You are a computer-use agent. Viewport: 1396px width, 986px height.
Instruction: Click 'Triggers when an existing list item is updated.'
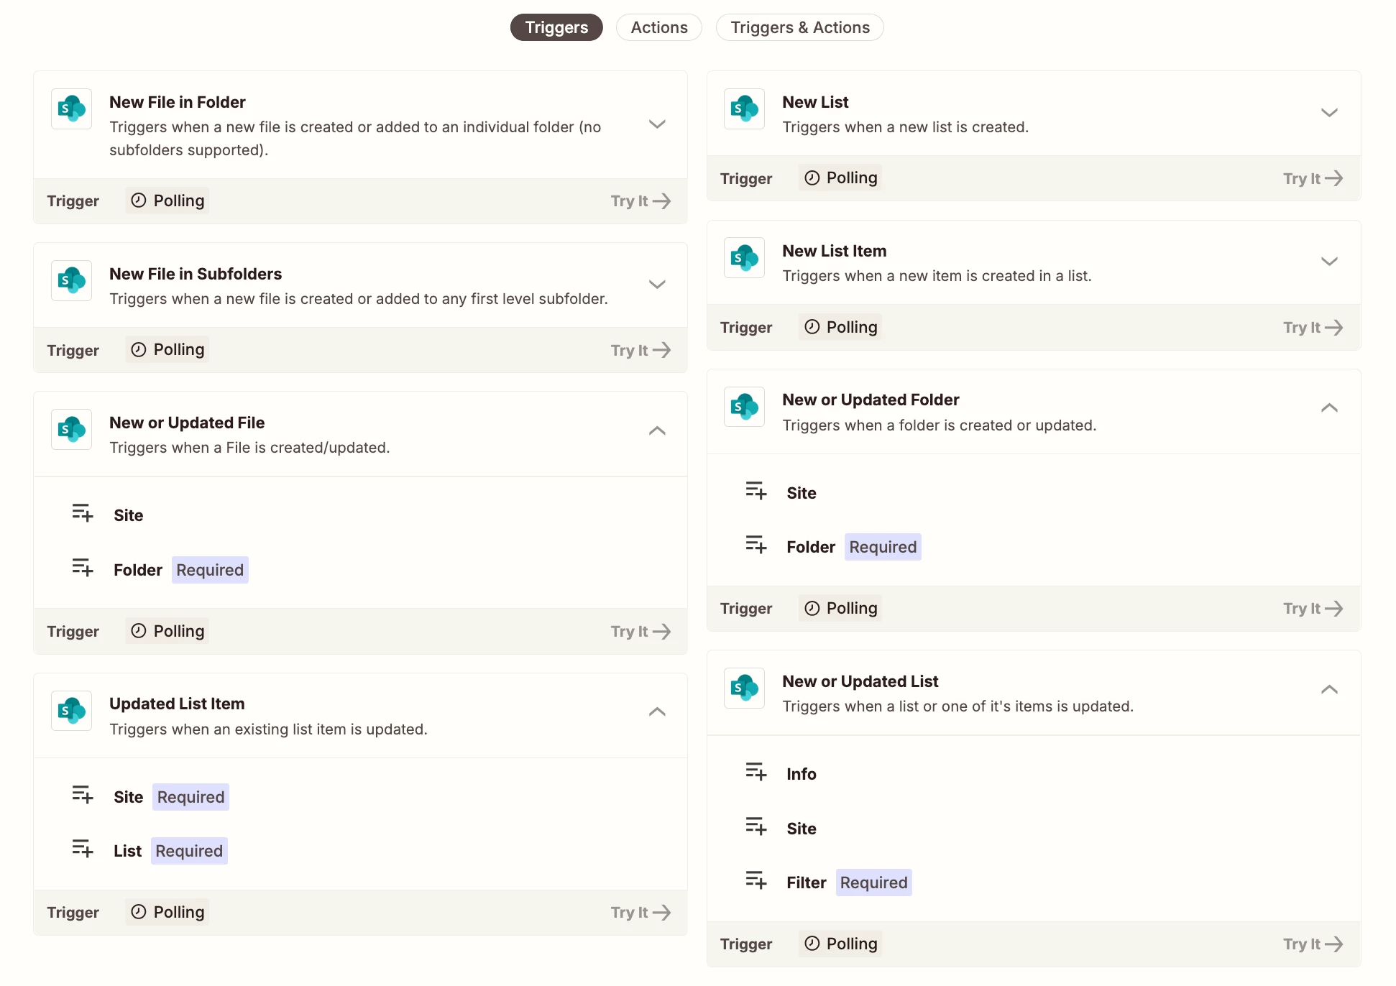coord(268,729)
